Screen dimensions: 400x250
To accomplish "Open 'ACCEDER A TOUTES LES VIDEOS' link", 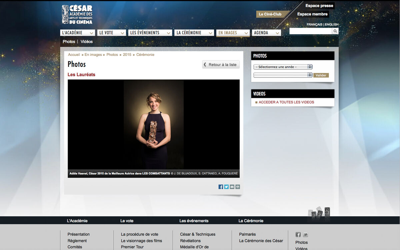I will click(x=287, y=102).
